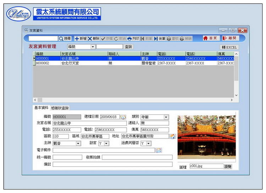Expand the 訪宮 Y/N dropdown
266x193 pixels.
pos(106,143)
